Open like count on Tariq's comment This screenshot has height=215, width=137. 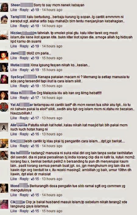click(35, 26)
